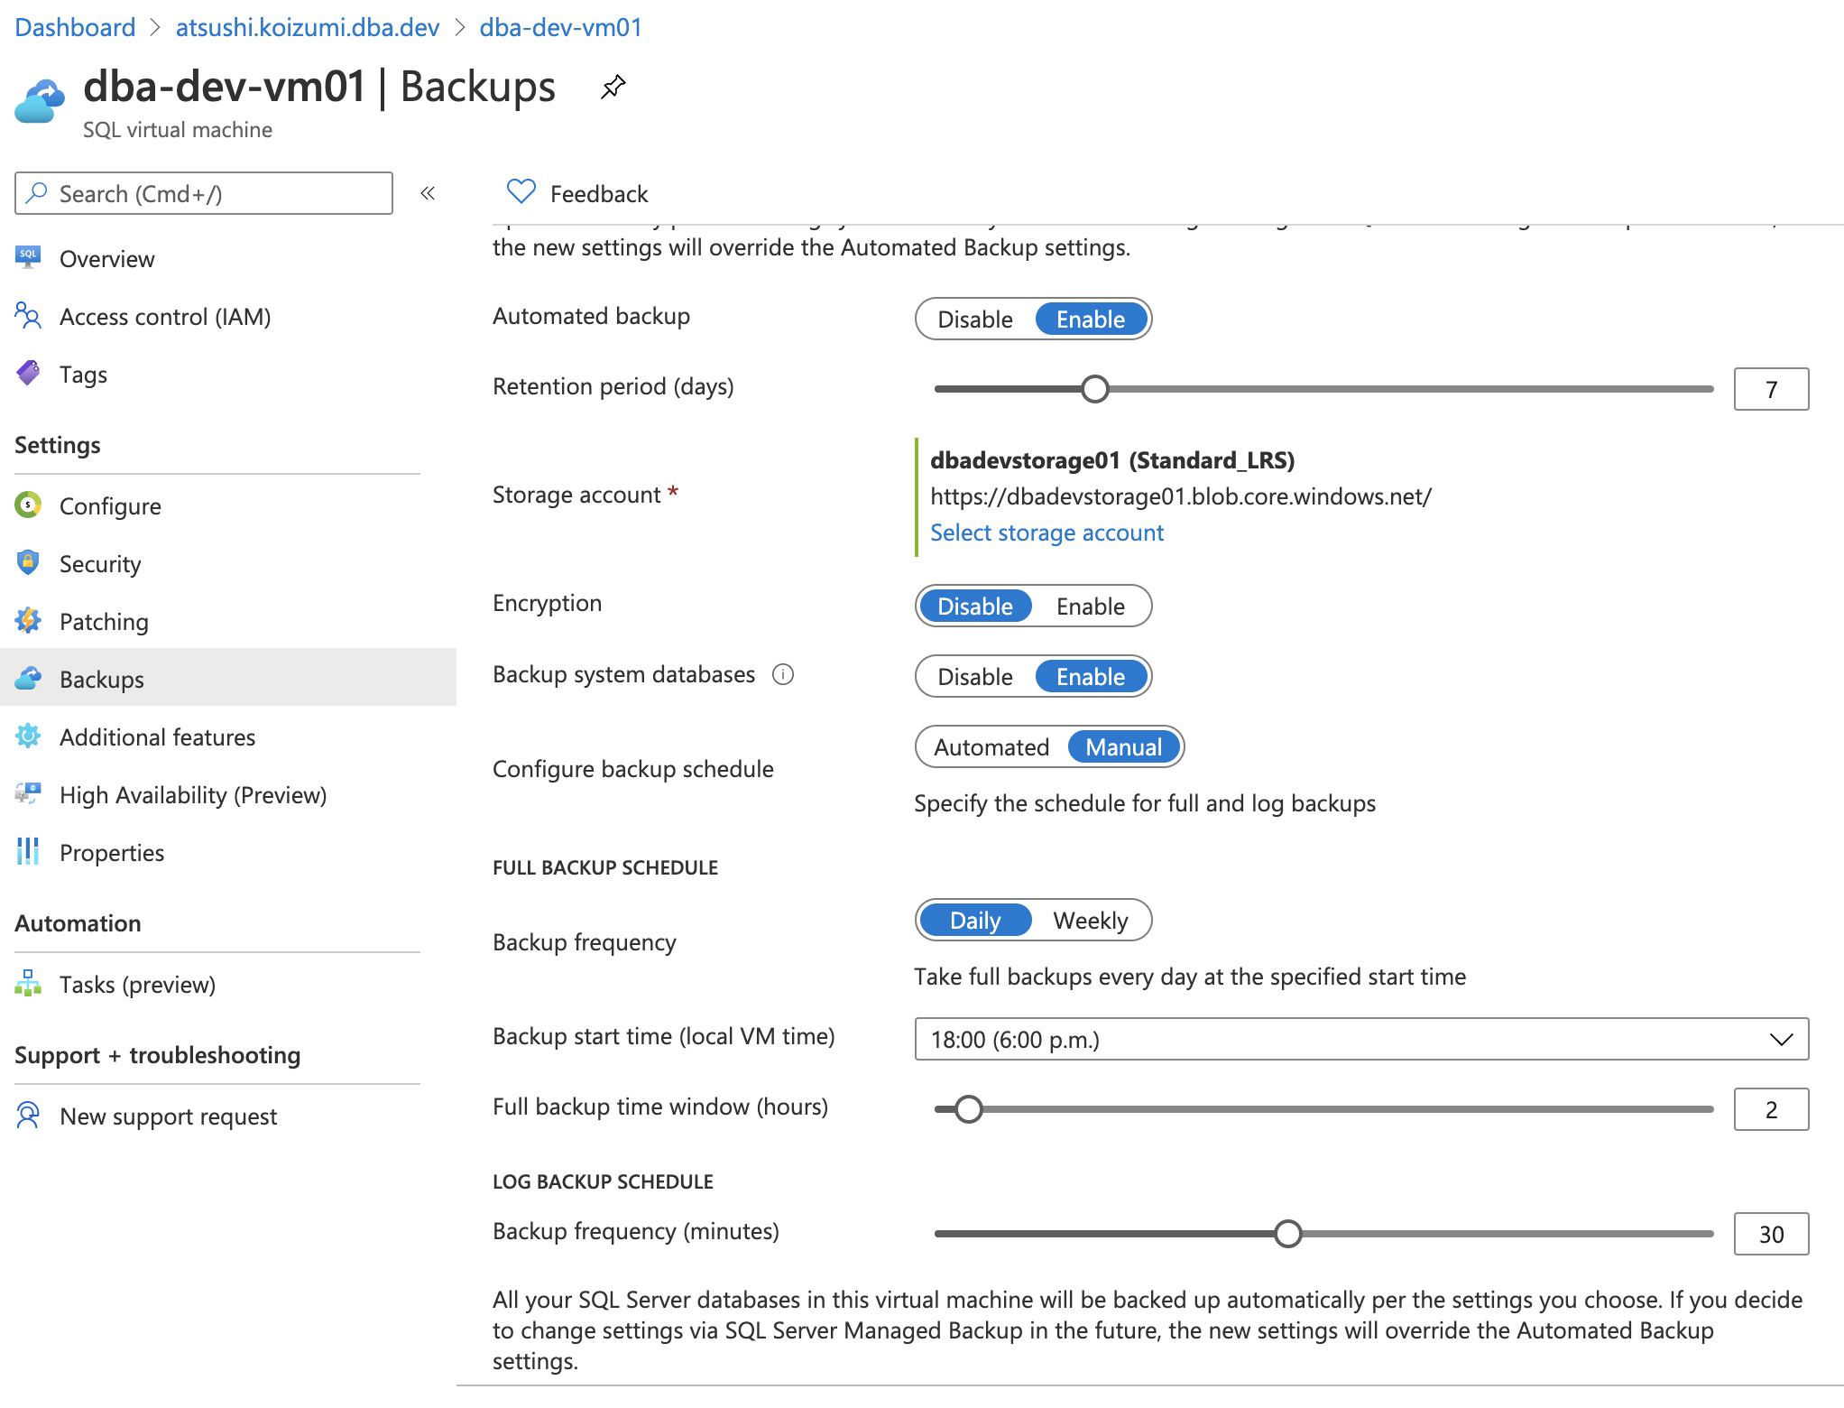Click the info icon beside Backup system databases
This screenshot has width=1844, height=1408.
click(783, 674)
